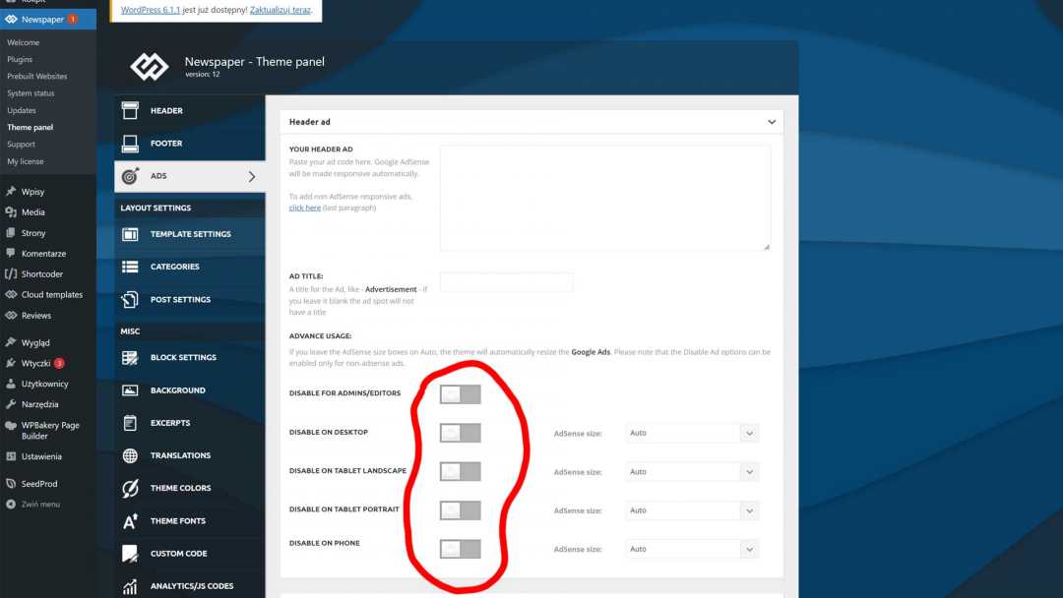The height and width of the screenshot is (598, 1063).
Task: Click the 'click here' link
Action: 304,208
